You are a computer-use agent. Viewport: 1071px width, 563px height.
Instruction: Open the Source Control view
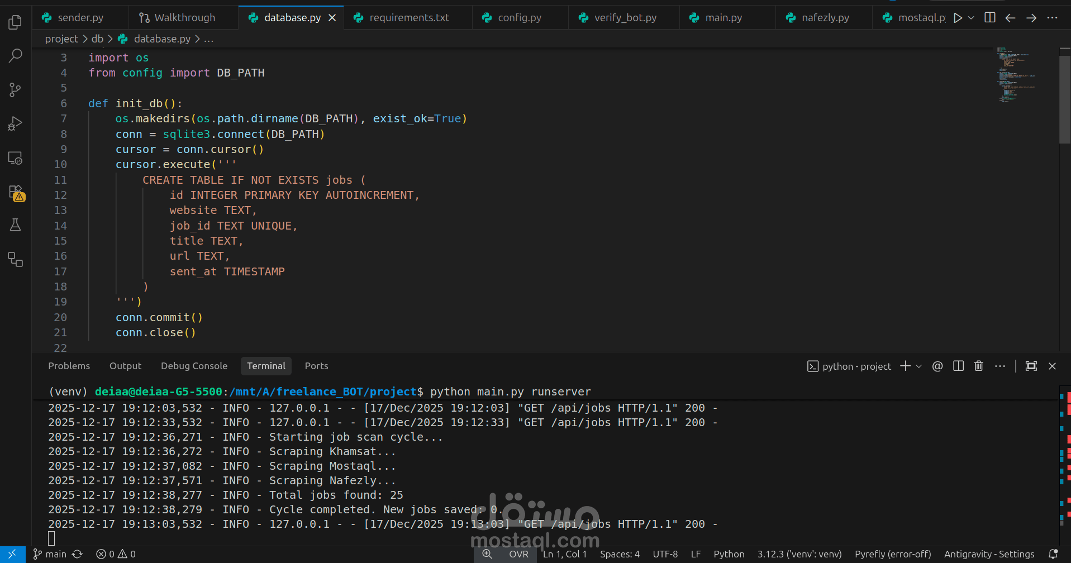16,90
